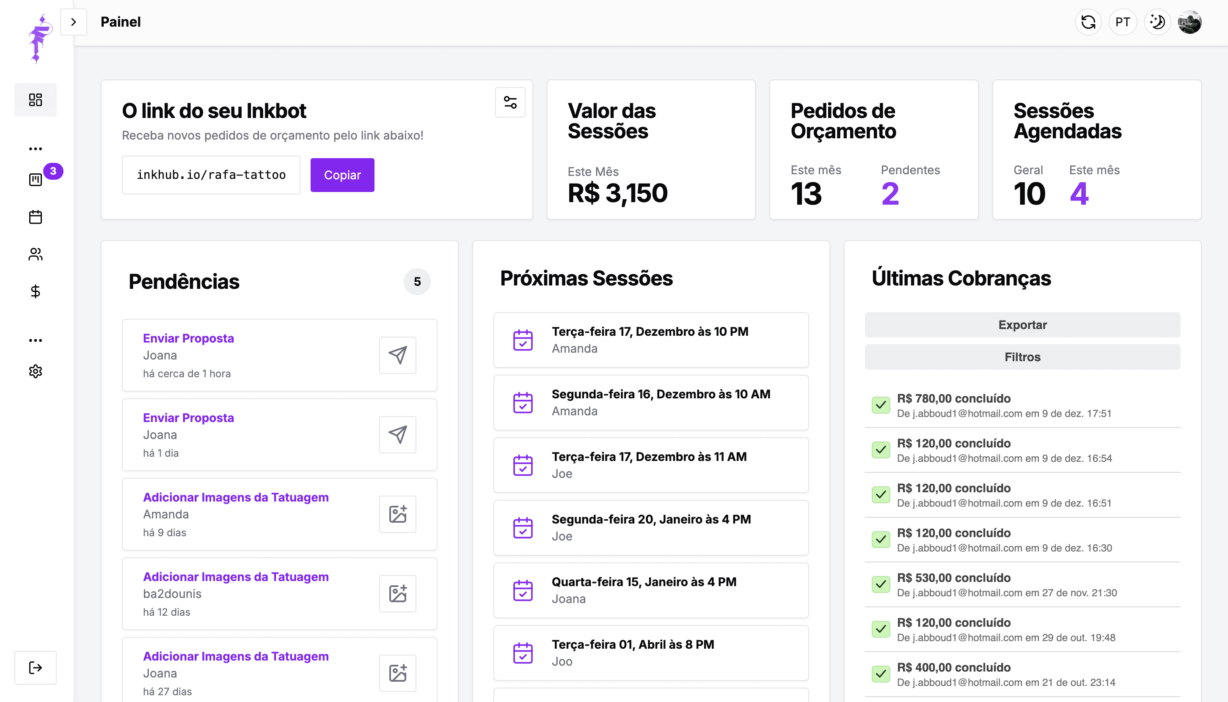Image resolution: width=1228 pixels, height=702 pixels.
Task: Open the settings gear in sidebar
Action: point(35,371)
